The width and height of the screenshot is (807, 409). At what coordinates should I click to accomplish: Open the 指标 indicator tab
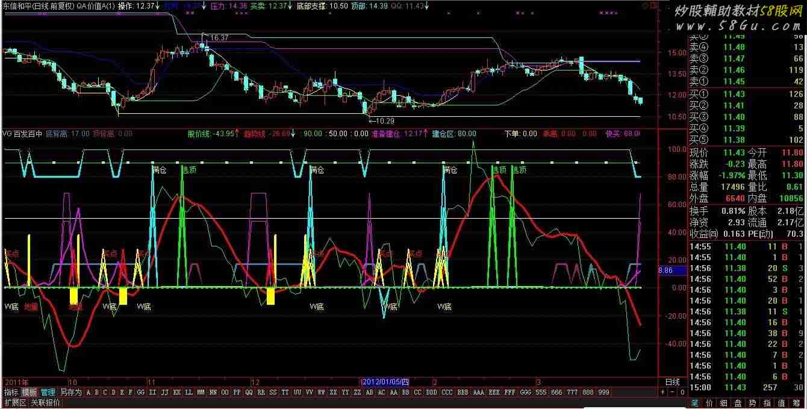pos(12,392)
